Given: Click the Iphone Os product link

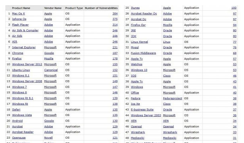Looking at the screenshot, I should click(x=19, y=19).
